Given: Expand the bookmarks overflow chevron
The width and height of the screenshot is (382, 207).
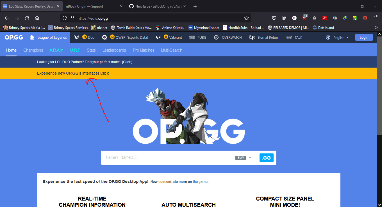Looking at the screenshot, I should pyautogui.click(x=376, y=27).
